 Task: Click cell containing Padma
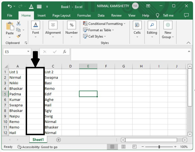click(17, 94)
